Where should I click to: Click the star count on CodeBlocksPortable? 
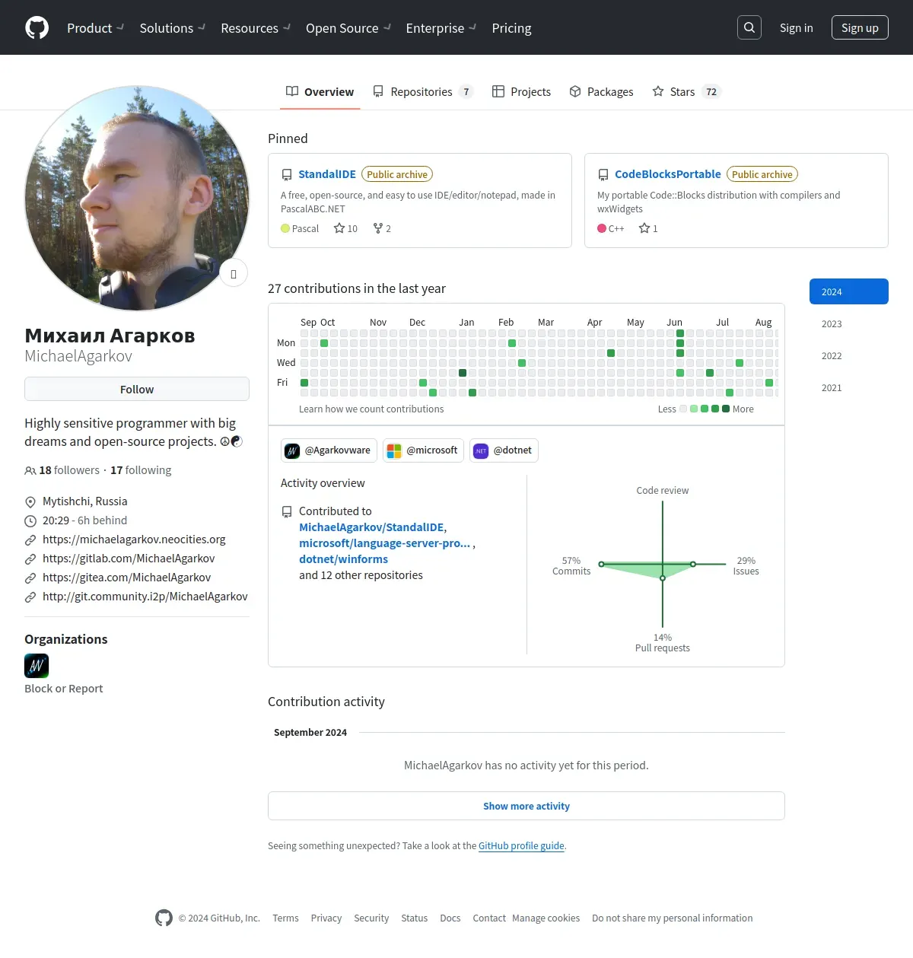click(x=648, y=228)
